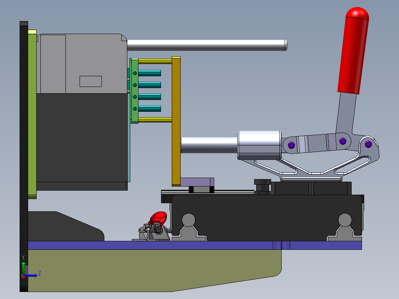399x299 pixels.
Task: Click the Z axis label of the triad
Action: 40,273
